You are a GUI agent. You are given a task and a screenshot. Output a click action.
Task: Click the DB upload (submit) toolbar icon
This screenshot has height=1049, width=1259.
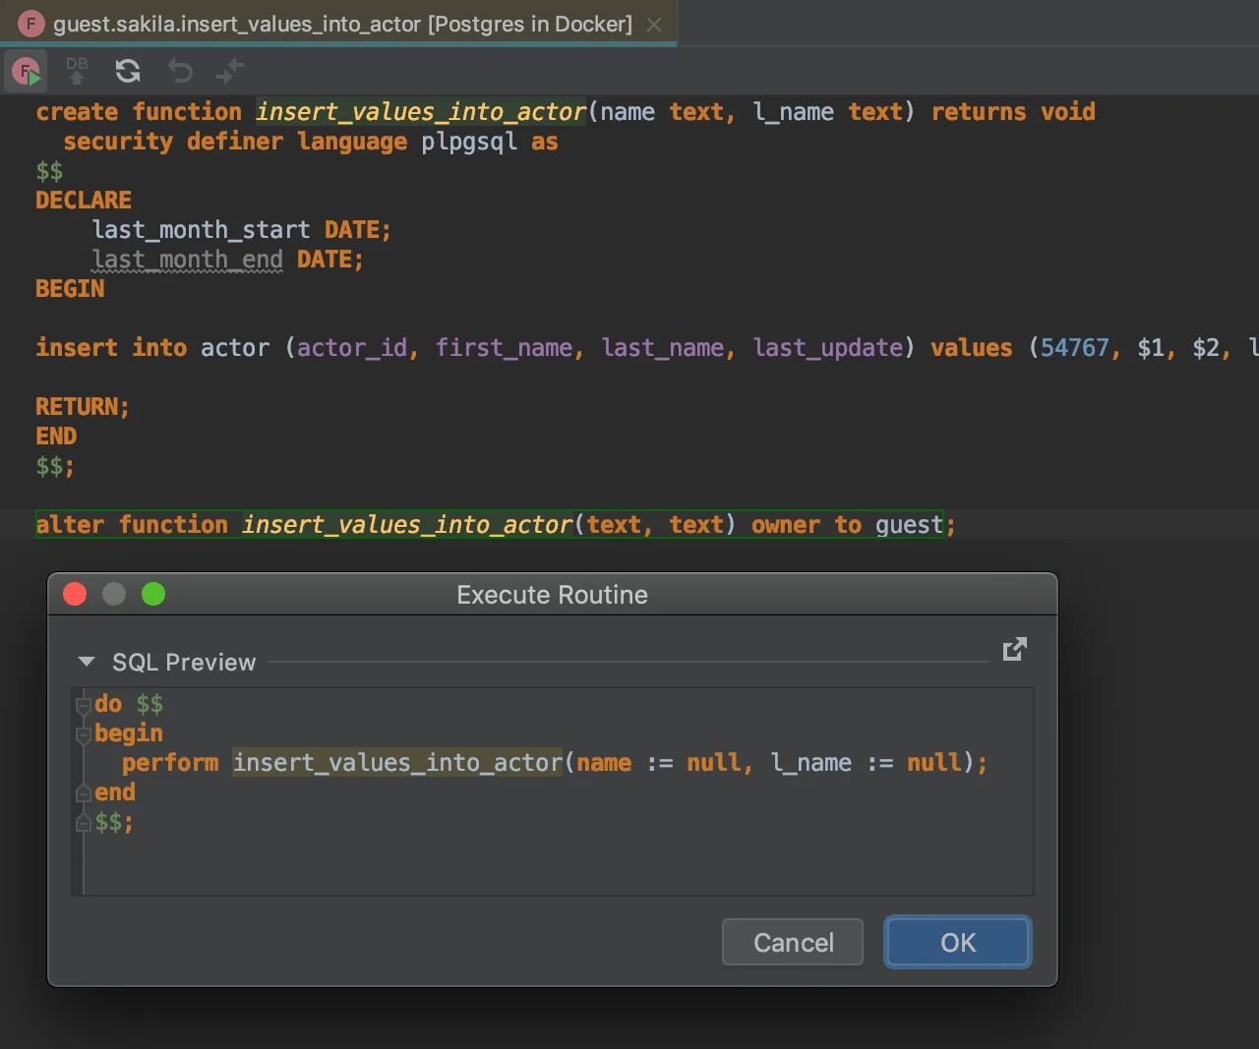77,71
